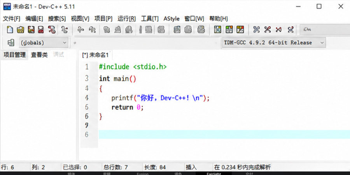Save the current file via toolbar icon

31,30
